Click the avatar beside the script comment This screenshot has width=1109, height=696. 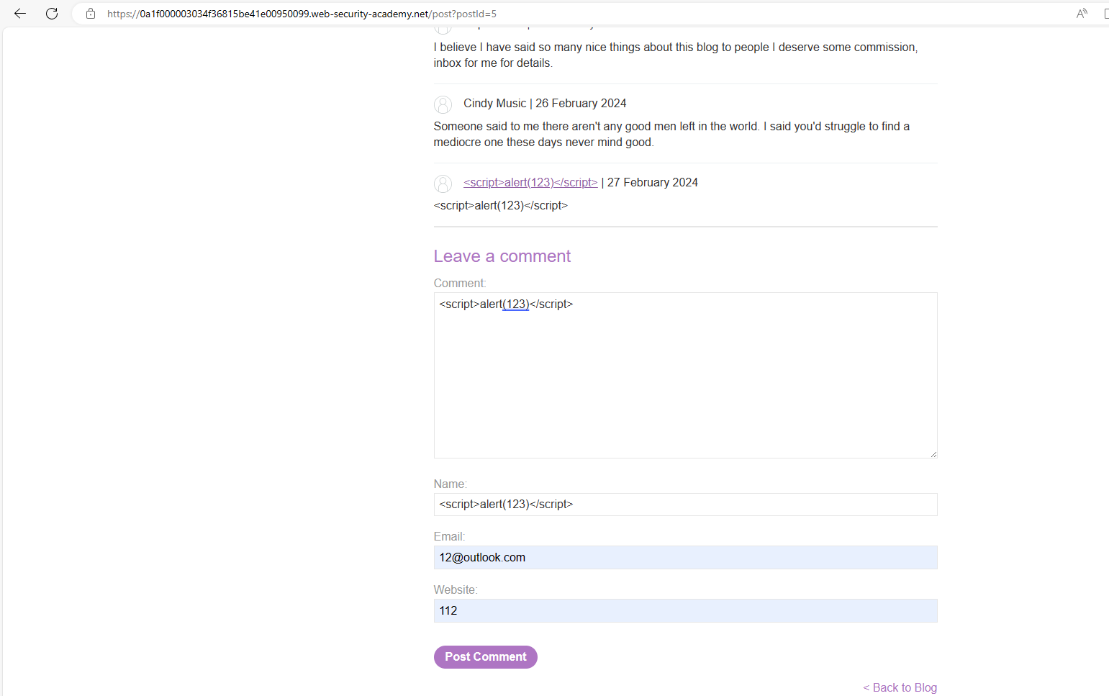click(x=443, y=184)
